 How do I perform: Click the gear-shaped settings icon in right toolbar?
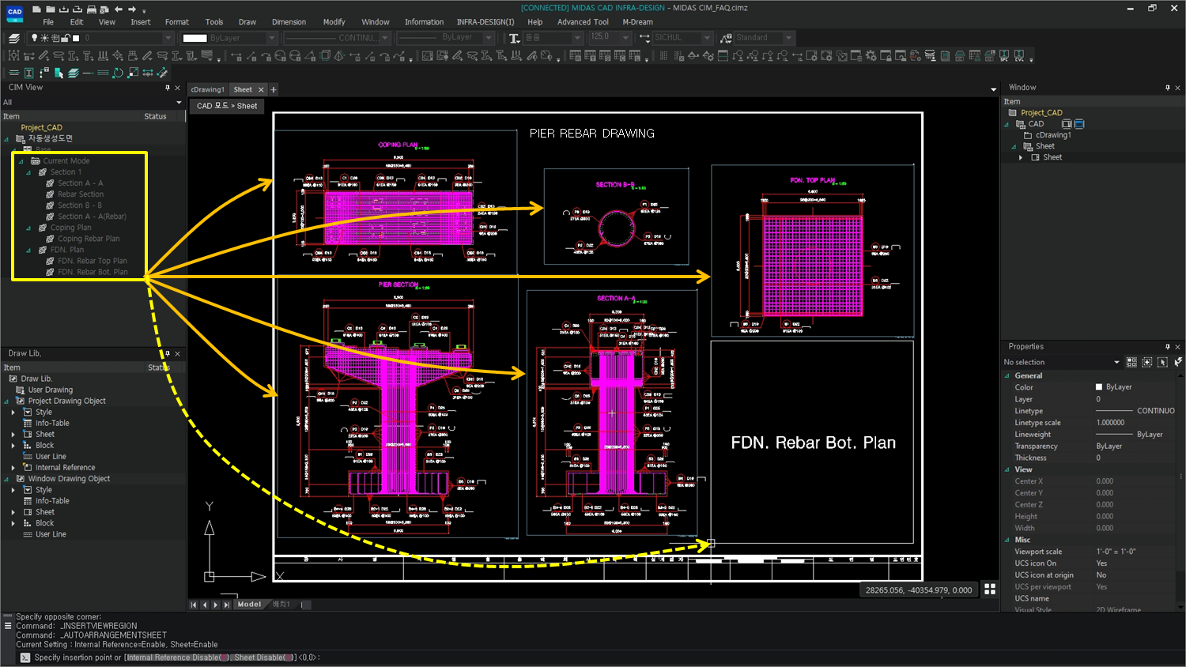871,55
